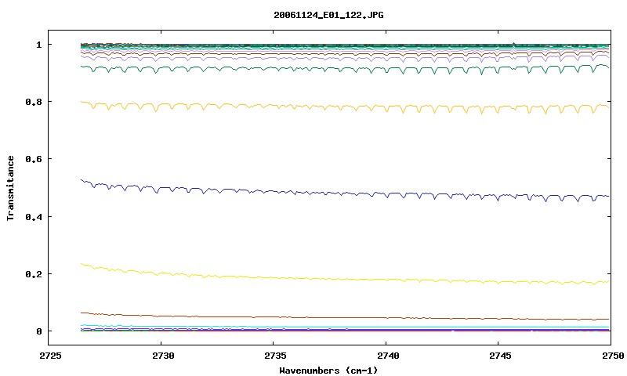Click the y-axis tick label 0.6

pyautogui.click(x=34, y=159)
